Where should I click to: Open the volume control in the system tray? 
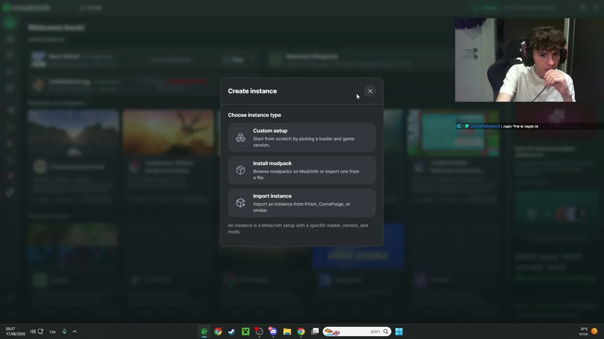pos(33,331)
